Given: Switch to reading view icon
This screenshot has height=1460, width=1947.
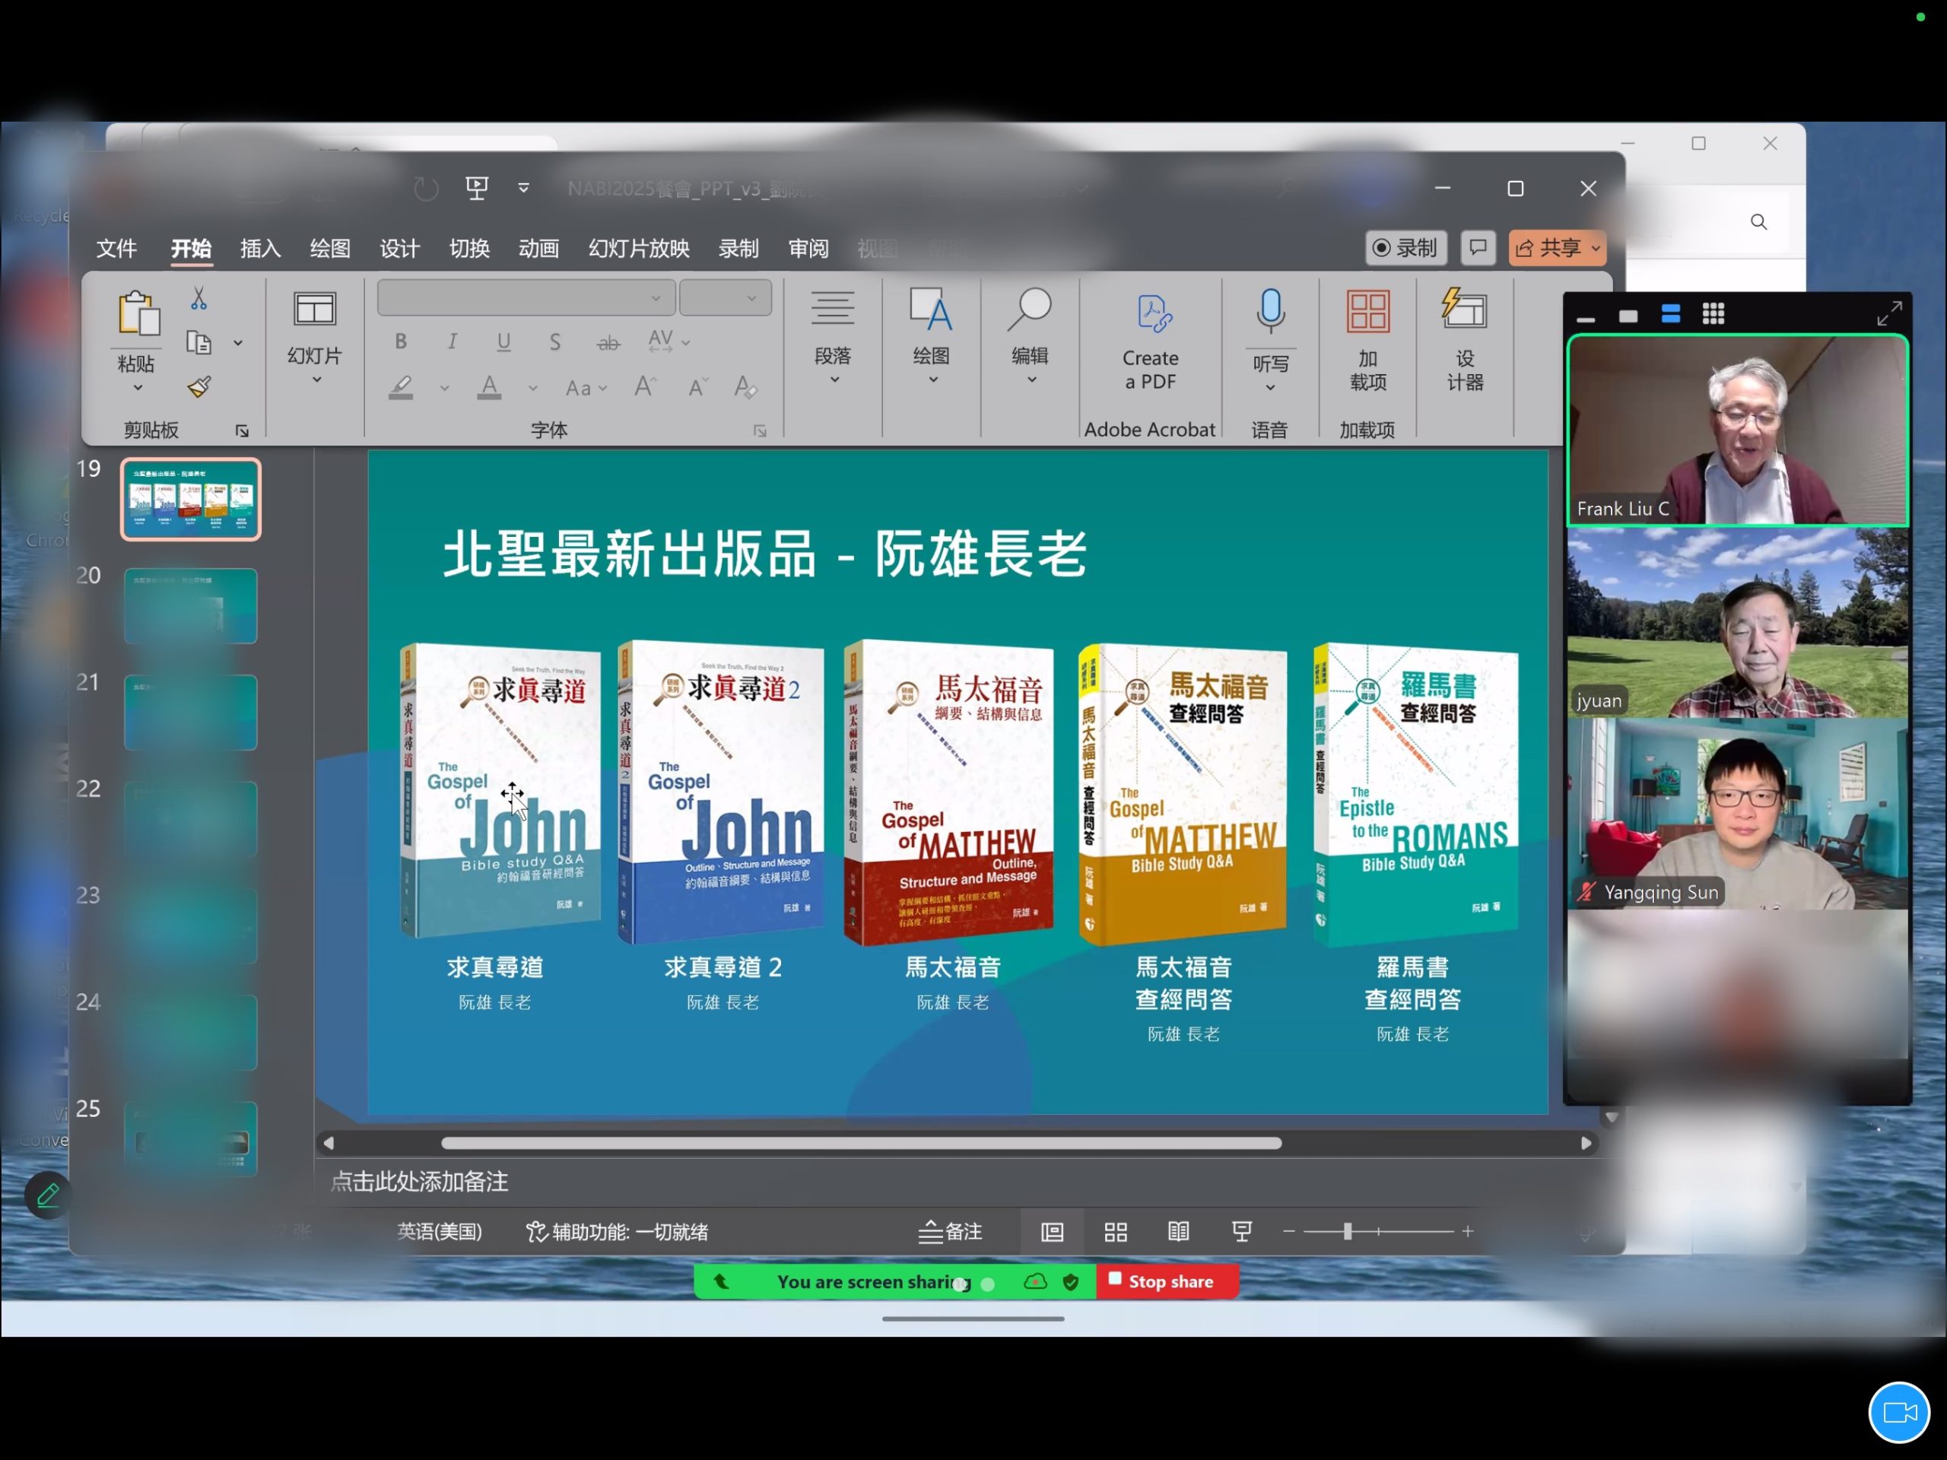Looking at the screenshot, I should point(1177,1231).
